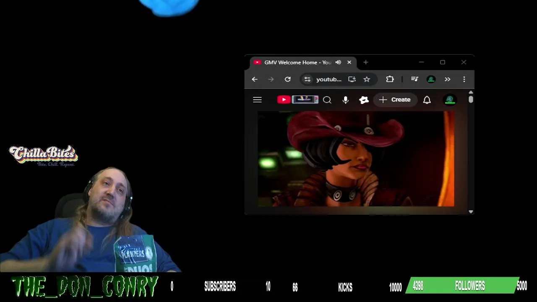Click the 4398 followers count
This screenshot has width=537, height=302.
(418, 286)
